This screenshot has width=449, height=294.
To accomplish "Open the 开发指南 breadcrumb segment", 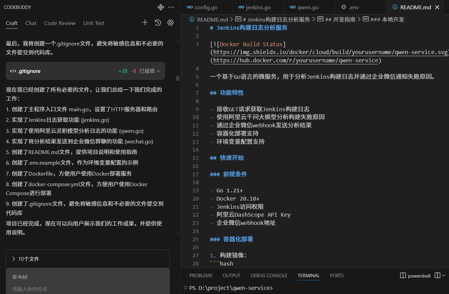I will [336, 20].
